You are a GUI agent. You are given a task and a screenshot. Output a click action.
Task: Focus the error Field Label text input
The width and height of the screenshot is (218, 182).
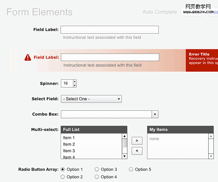[x=110, y=57]
